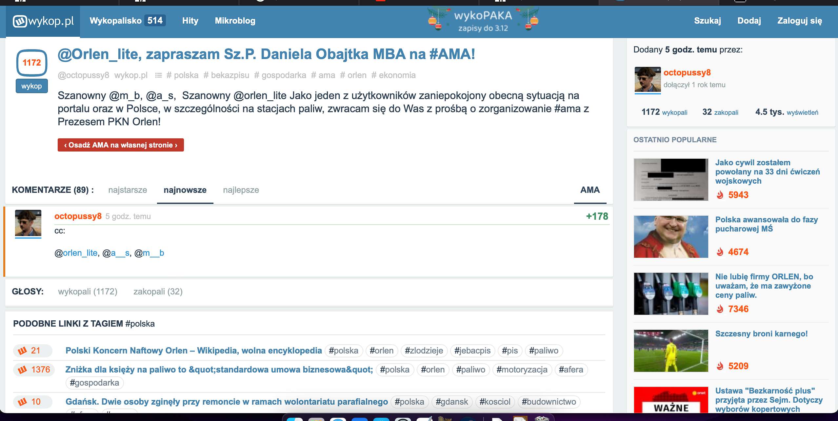Open octopussy8 avatar in the sidebar

[648, 80]
